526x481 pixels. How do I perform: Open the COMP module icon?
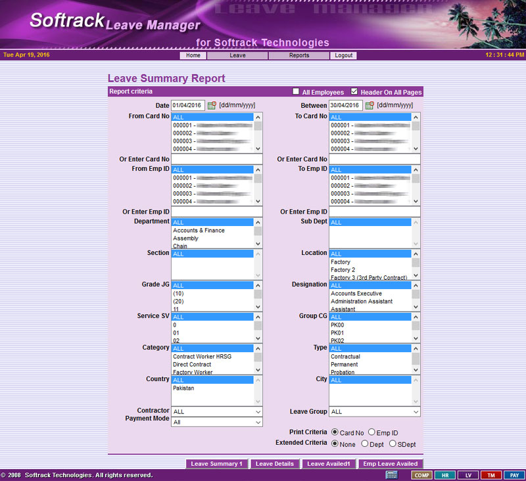[x=421, y=475]
